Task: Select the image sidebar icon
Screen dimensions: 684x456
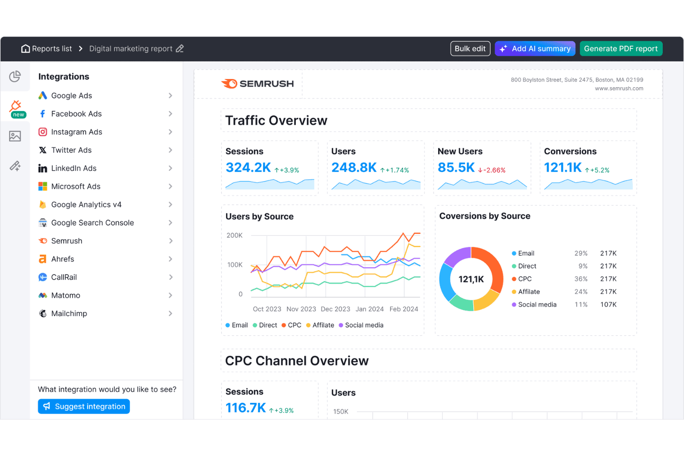Action: pyautogui.click(x=15, y=136)
